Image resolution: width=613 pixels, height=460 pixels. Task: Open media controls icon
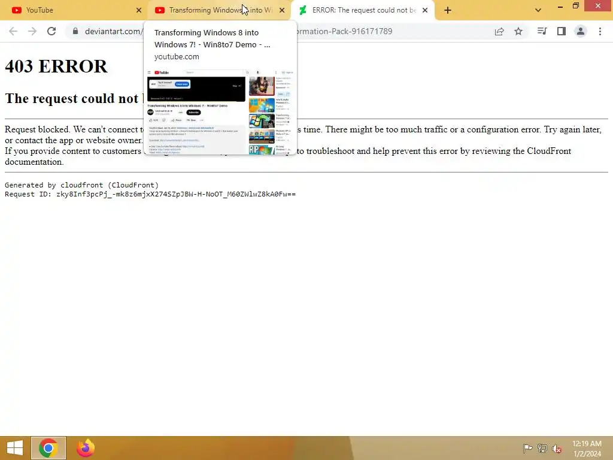(542, 31)
